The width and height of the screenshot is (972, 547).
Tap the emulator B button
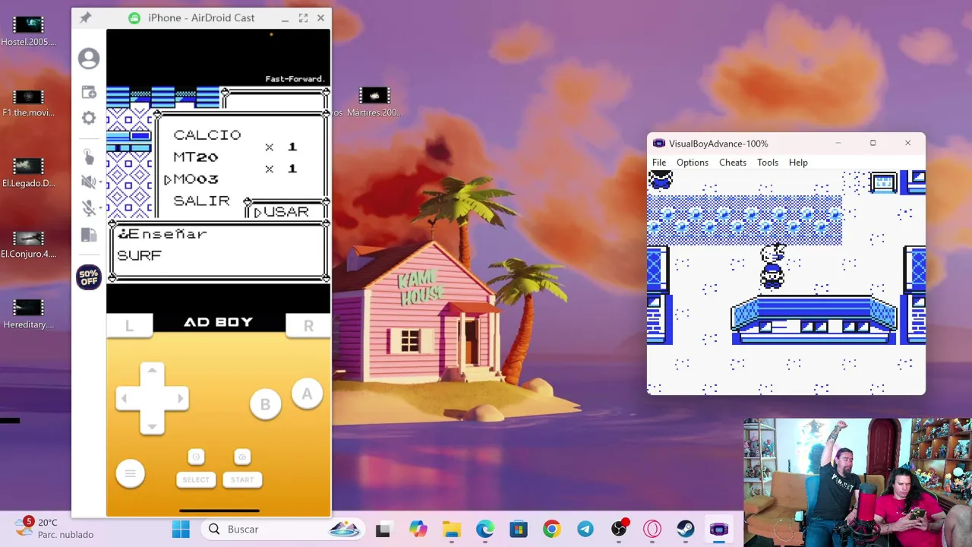point(265,404)
